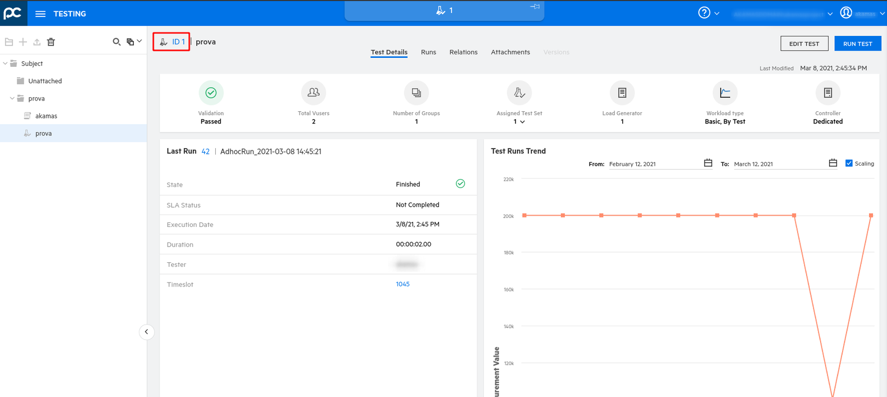Collapse the left sidebar panel arrow

click(x=146, y=332)
